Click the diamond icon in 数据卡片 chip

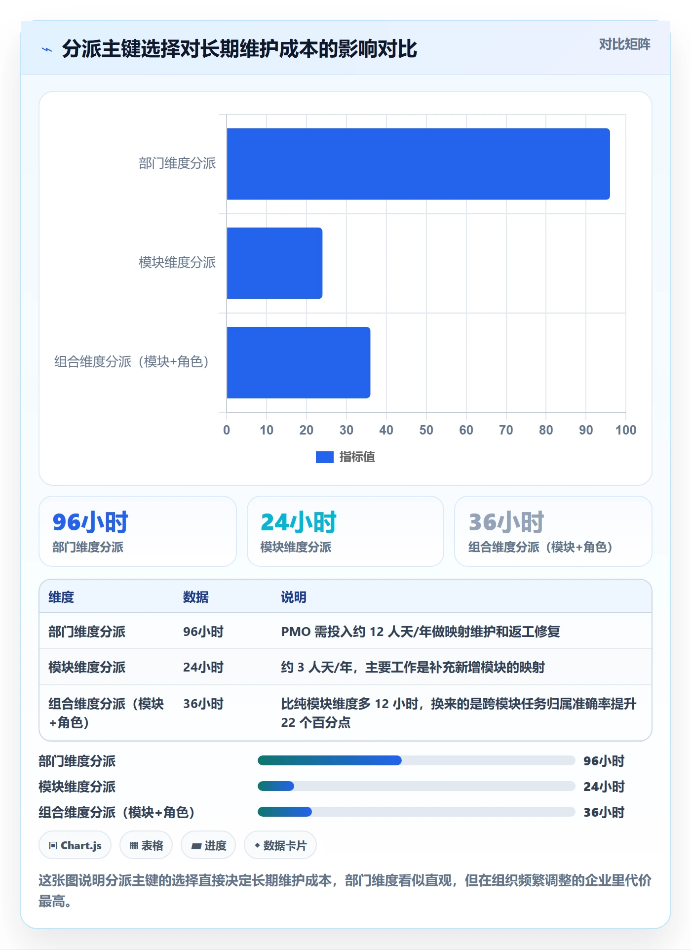pyautogui.click(x=257, y=846)
